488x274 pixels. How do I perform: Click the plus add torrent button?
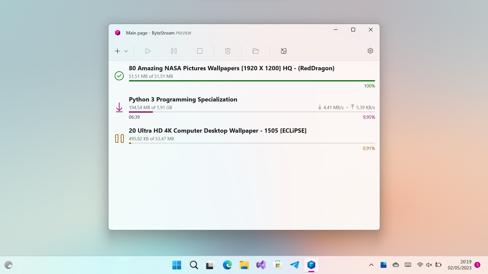tap(117, 51)
